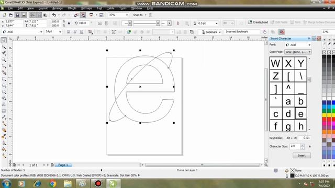Click the Windows Start button
The image size is (335, 188).
coord(7,183)
